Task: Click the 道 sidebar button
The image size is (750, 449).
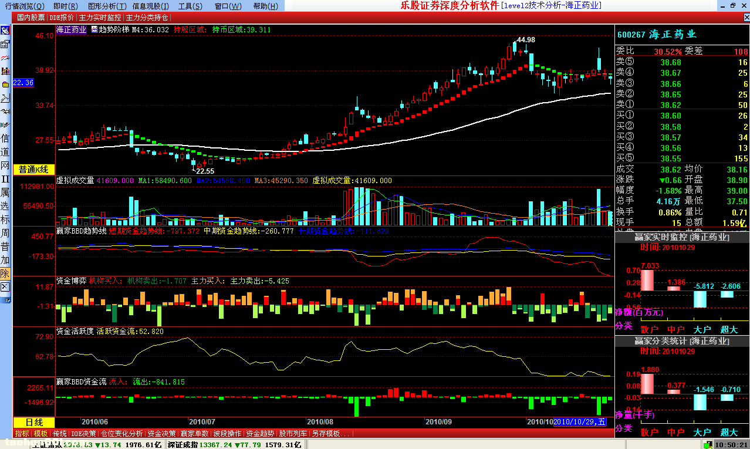Action: (x=5, y=152)
